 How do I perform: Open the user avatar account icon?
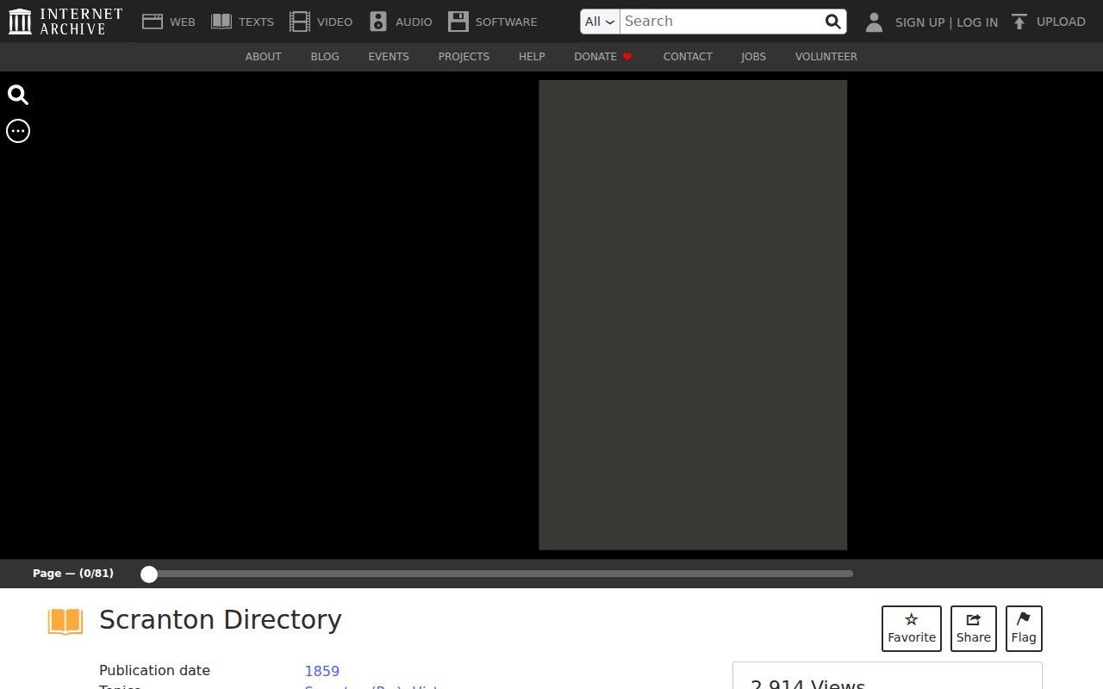(x=874, y=22)
